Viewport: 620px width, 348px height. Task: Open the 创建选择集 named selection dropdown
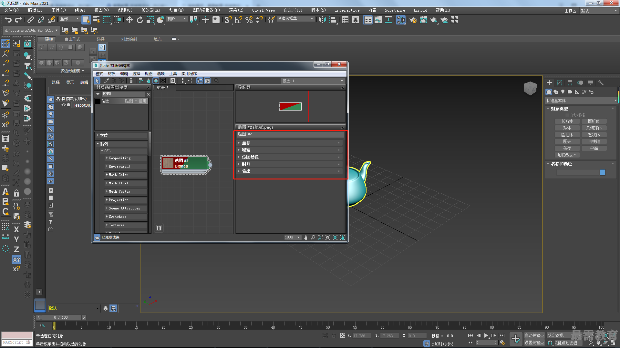[x=295, y=19]
